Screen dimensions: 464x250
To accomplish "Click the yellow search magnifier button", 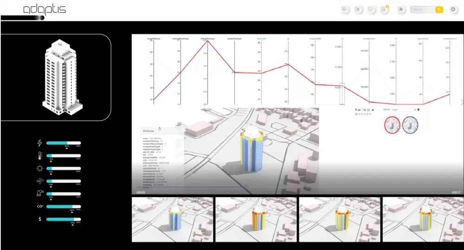I will tap(438, 9).
